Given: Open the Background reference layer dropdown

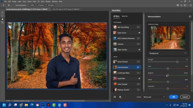Looking at the screenshot, I should coord(168,53).
